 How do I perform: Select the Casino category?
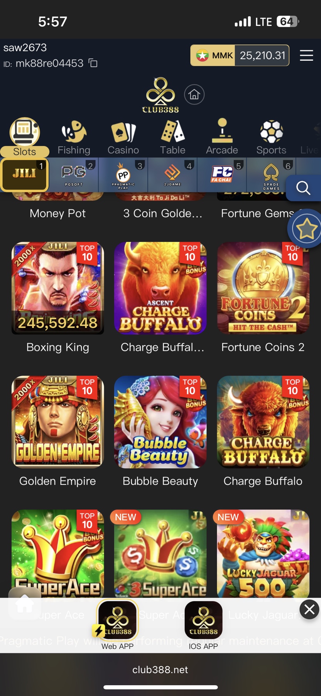(x=123, y=138)
